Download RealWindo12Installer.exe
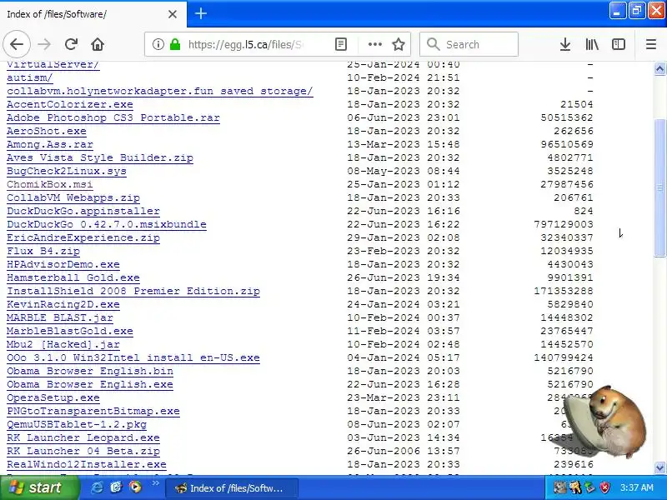This screenshot has width=667, height=500. click(87, 465)
